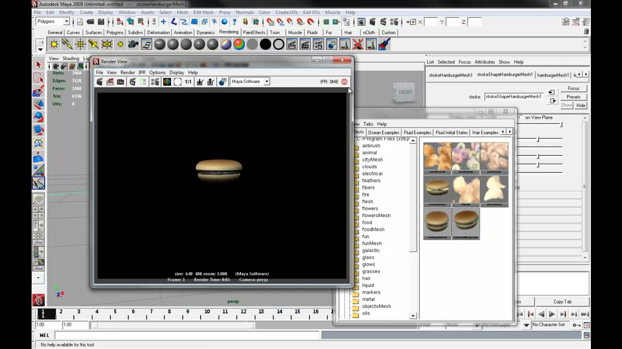Select the feathers folder in Visor
This screenshot has height=349, width=622.
click(x=371, y=180)
